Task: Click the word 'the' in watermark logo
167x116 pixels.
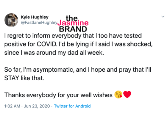Action: [72, 18]
